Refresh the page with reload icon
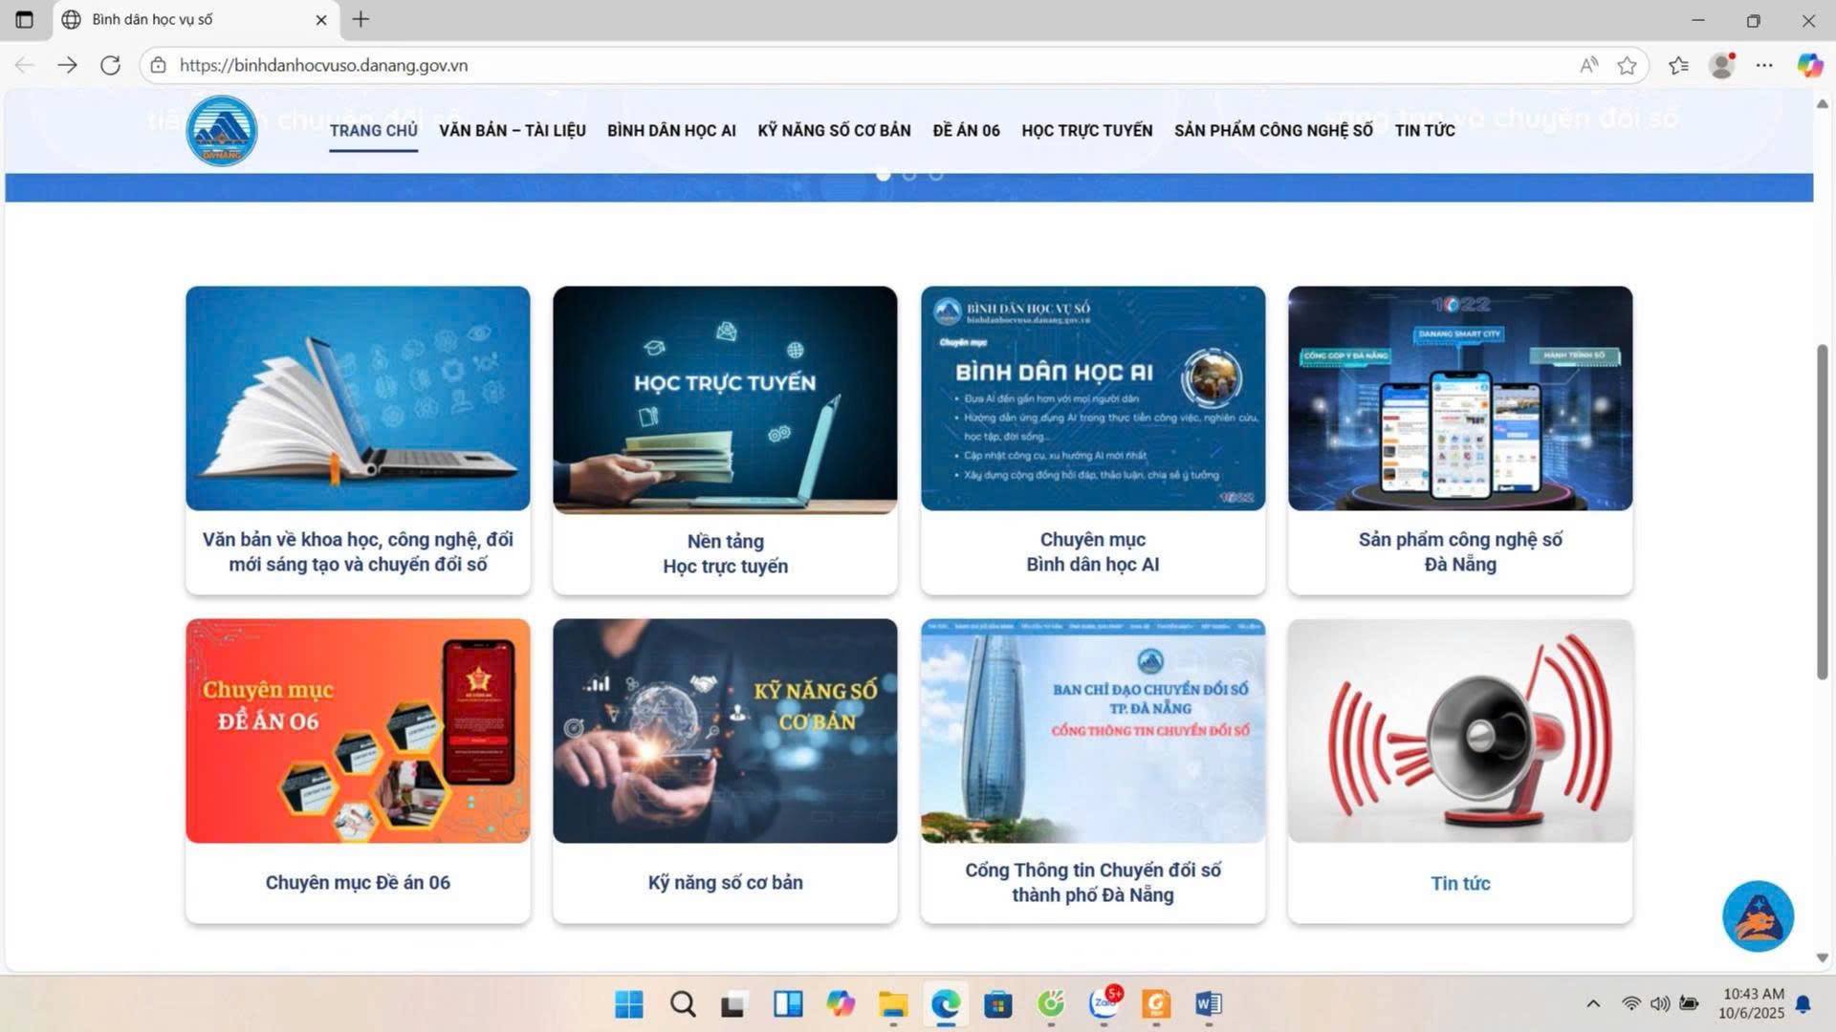 click(x=111, y=65)
